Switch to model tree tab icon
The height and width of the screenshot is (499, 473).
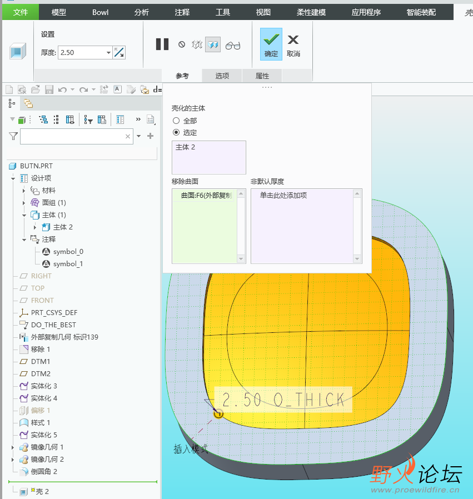12,103
